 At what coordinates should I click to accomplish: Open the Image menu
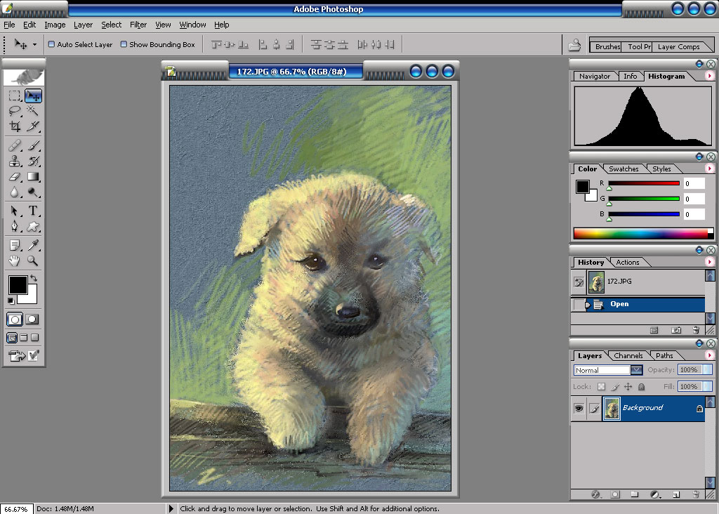pos(55,25)
